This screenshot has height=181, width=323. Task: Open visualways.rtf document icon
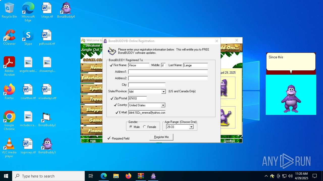47,92
